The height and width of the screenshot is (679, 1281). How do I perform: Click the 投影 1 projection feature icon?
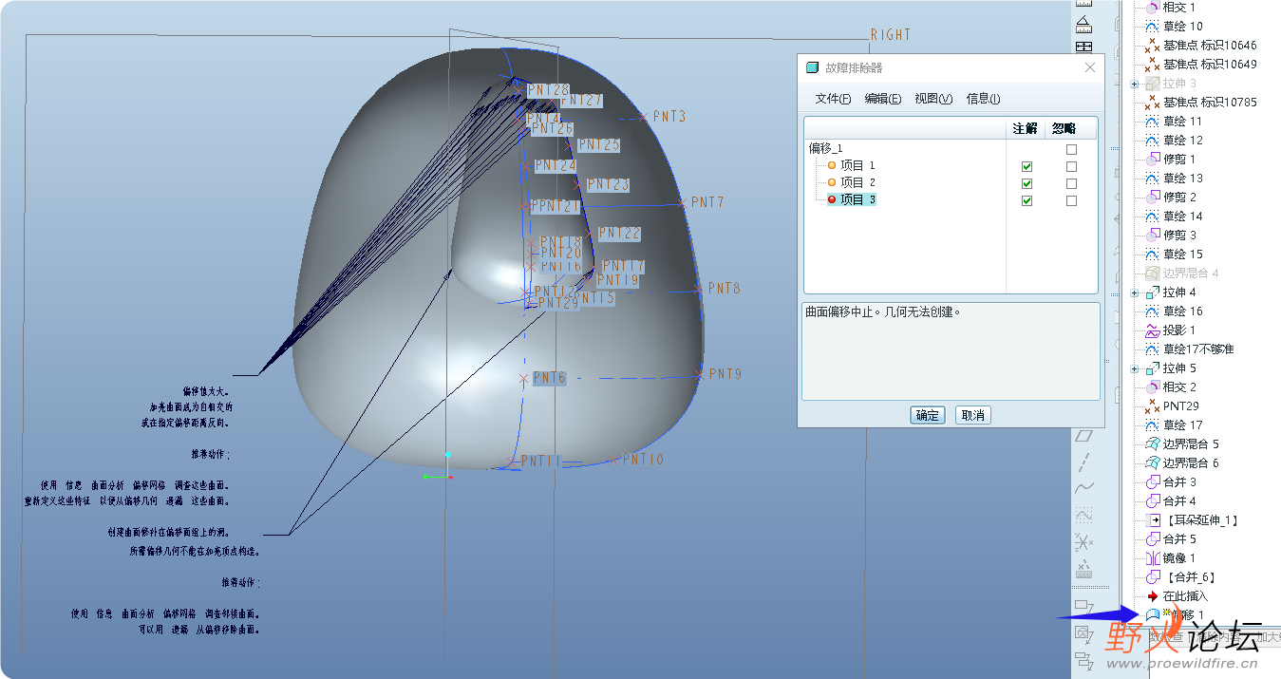[1152, 330]
